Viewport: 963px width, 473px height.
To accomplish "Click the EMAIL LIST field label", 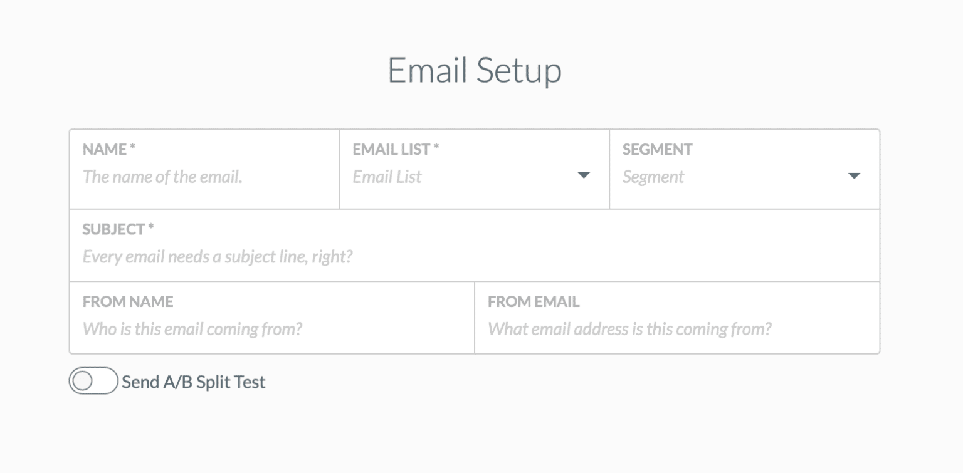I will [394, 150].
